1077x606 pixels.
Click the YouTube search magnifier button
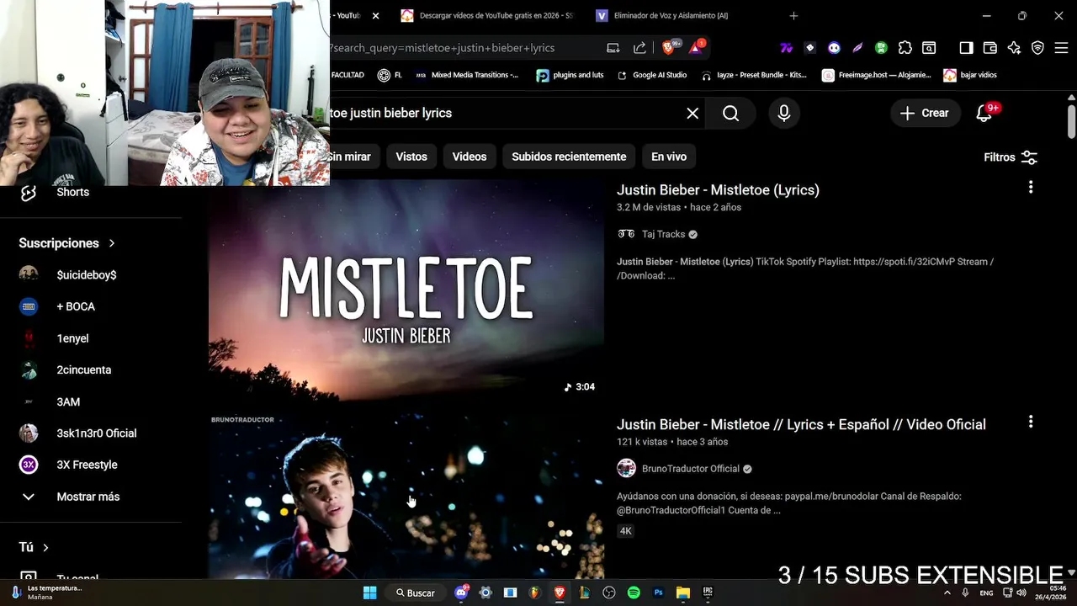pos(730,113)
